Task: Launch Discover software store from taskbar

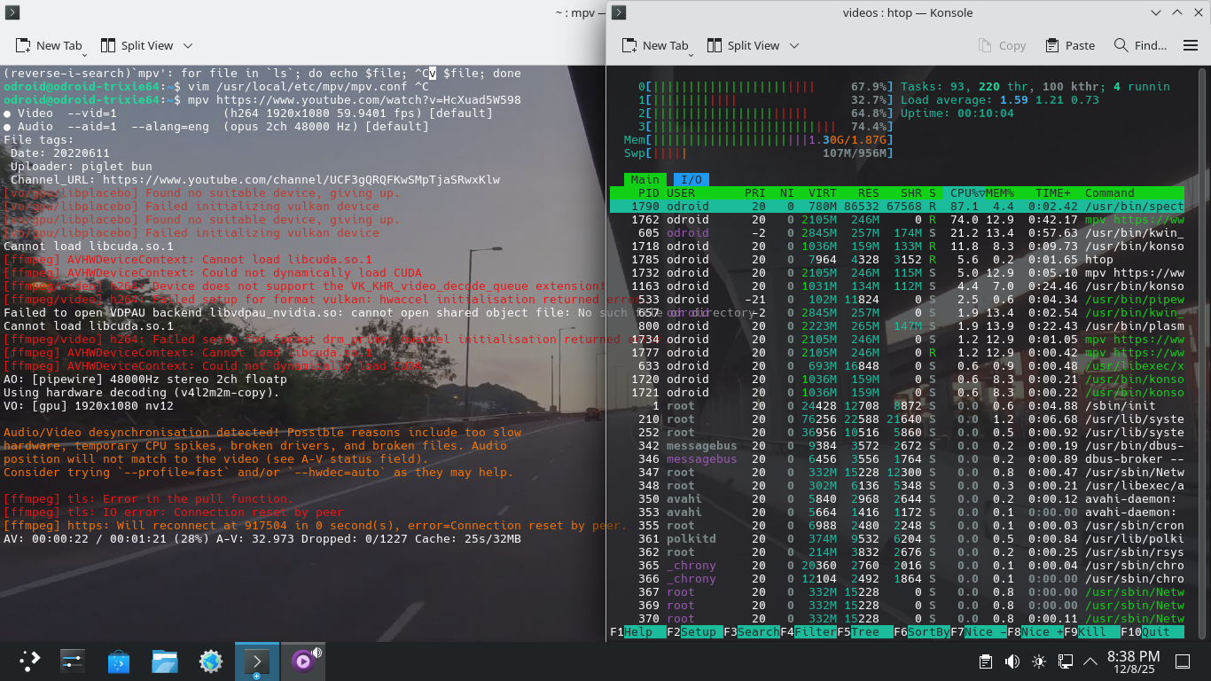Action: tap(119, 661)
